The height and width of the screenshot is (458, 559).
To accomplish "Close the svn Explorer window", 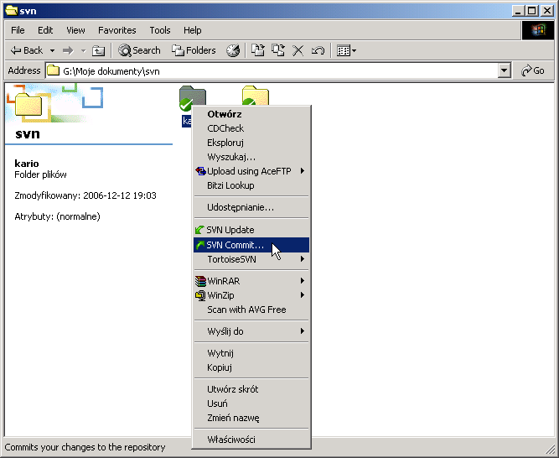I will (547, 11).
